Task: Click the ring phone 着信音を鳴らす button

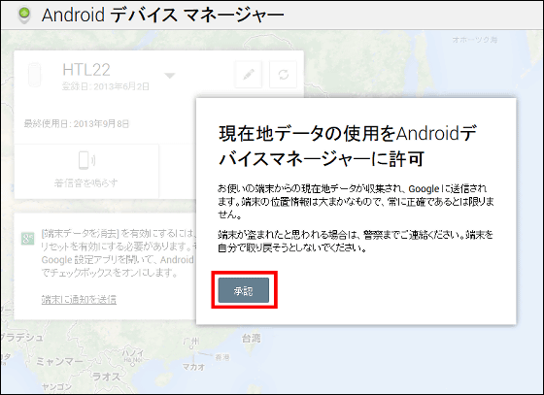Action: click(86, 171)
